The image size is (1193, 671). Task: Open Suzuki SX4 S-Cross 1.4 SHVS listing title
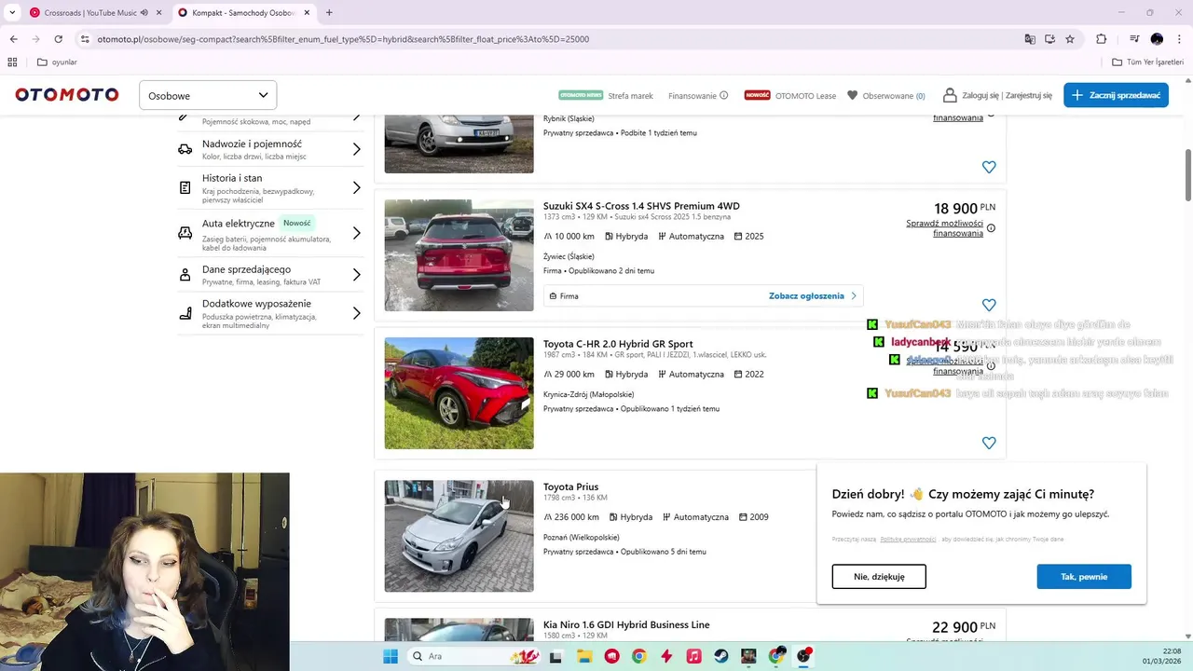(x=641, y=206)
